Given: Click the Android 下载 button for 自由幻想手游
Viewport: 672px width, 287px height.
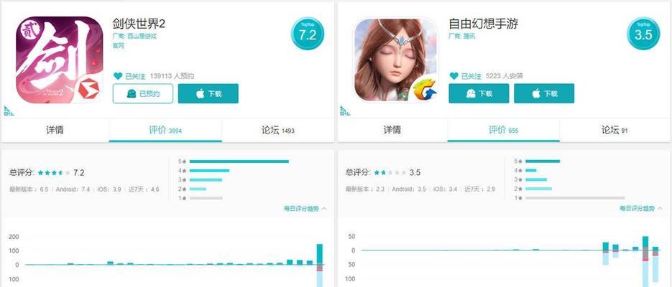Looking at the screenshot, I should tap(479, 94).
